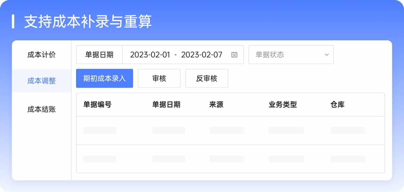The width and height of the screenshot is (404, 192).
Task: Expand the 单据状态 dropdown
Action: [x=291, y=55]
